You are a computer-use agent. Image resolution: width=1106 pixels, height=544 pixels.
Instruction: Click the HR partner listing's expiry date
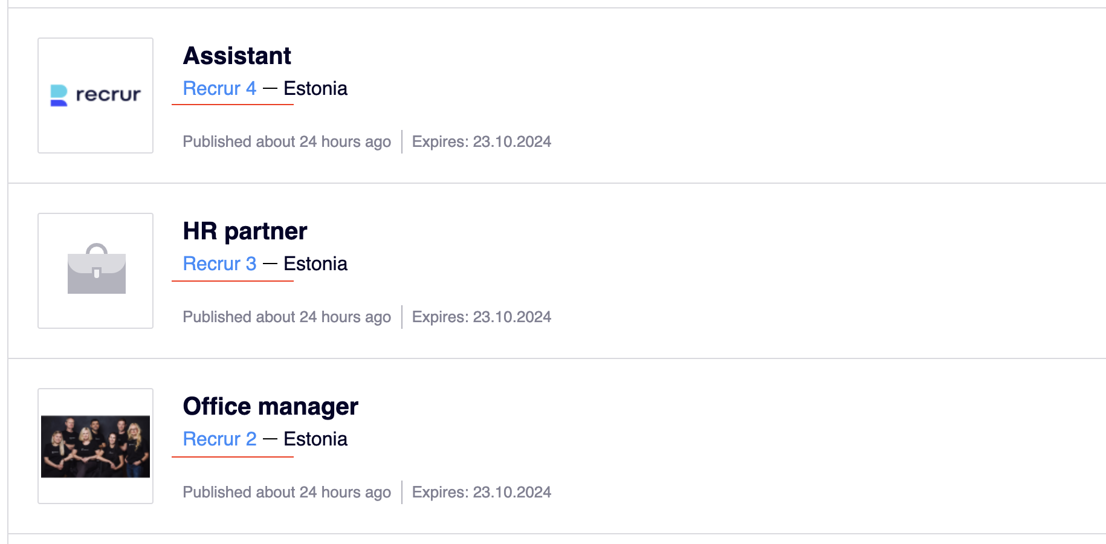point(481,317)
